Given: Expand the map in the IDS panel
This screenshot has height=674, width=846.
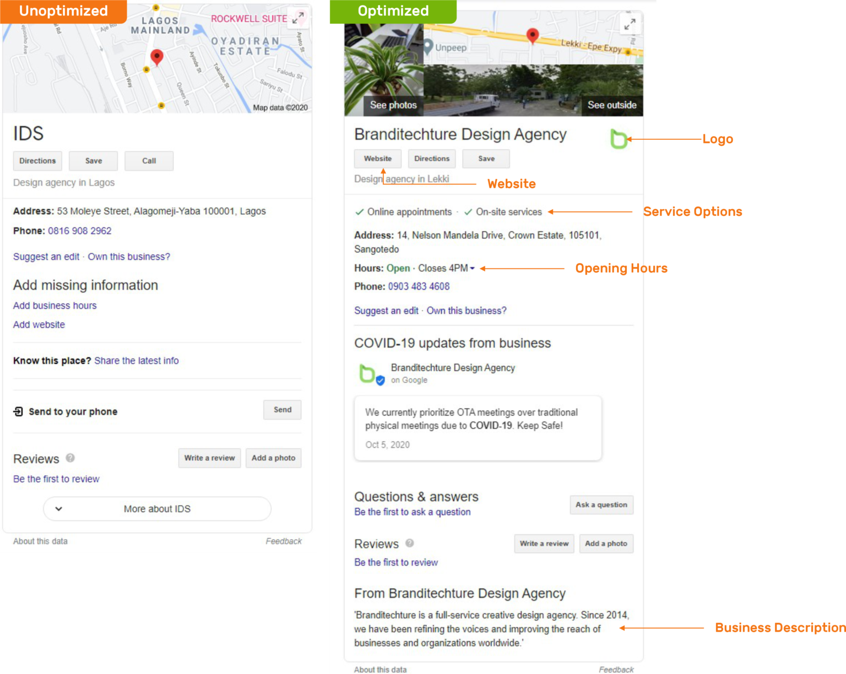Looking at the screenshot, I should (298, 18).
